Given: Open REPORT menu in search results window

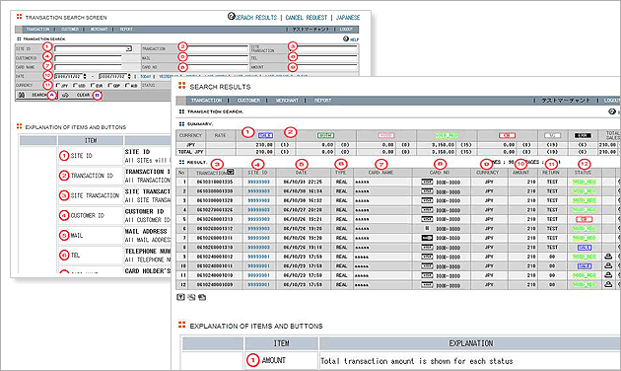Looking at the screenshot, I should pos(322,101).
